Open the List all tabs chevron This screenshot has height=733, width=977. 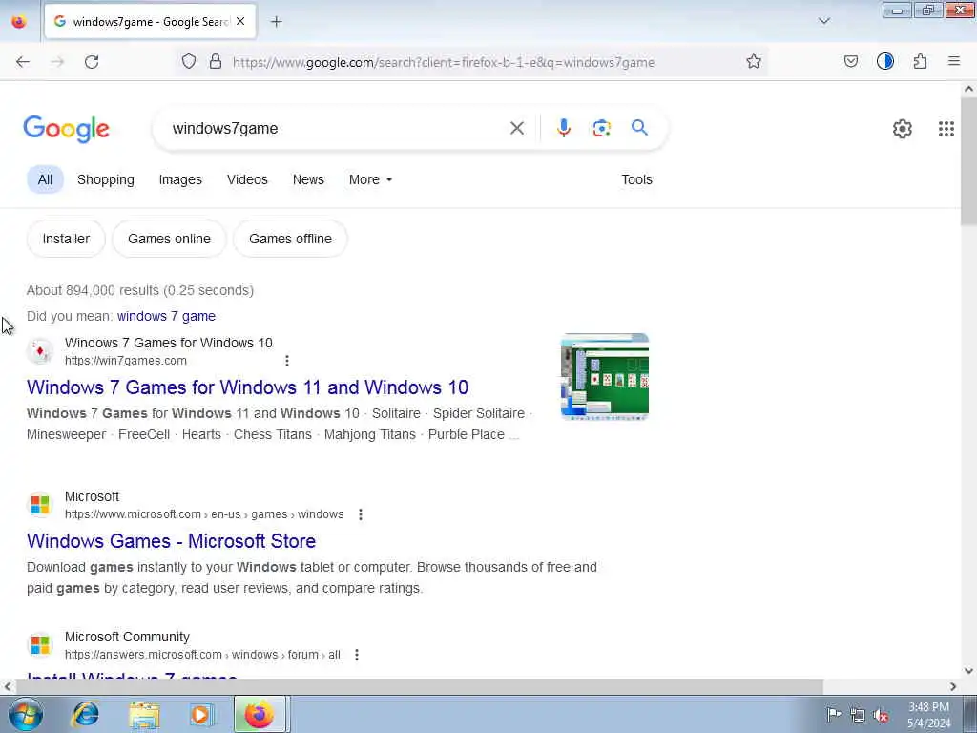(824, 21)
